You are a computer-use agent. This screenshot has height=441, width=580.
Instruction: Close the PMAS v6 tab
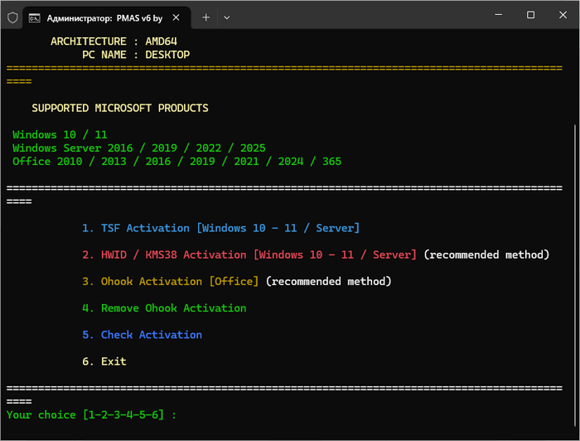[176, 17]
